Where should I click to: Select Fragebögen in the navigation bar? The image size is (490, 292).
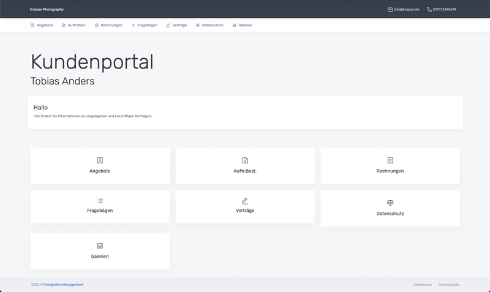(x=145, y=25)
